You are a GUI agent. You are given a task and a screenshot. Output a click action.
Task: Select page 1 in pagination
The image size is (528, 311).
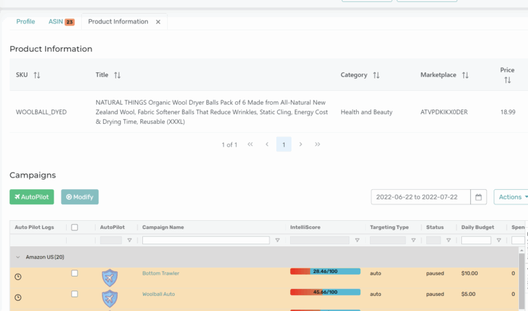[x=284, y=144]
